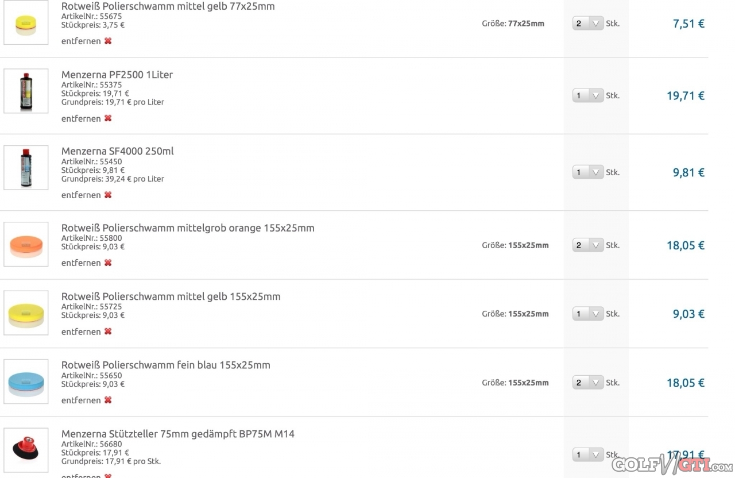Open quantity dropdown for Menzerna PF2500
735x478 pixels.
point(588,95)
